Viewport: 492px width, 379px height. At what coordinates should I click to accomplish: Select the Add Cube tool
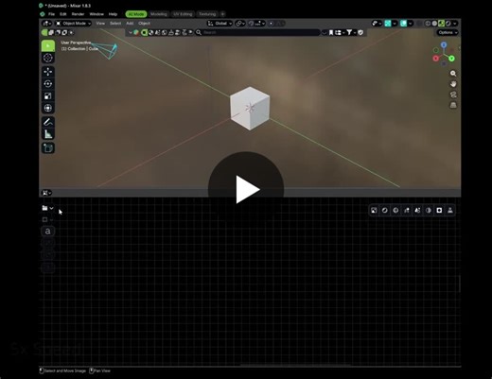pyautogui.click(x=48, y=148)
